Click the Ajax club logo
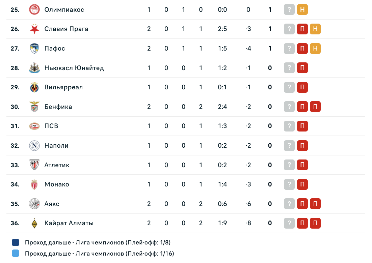This screenshot has height=263, width=372. tap(34, 204)
